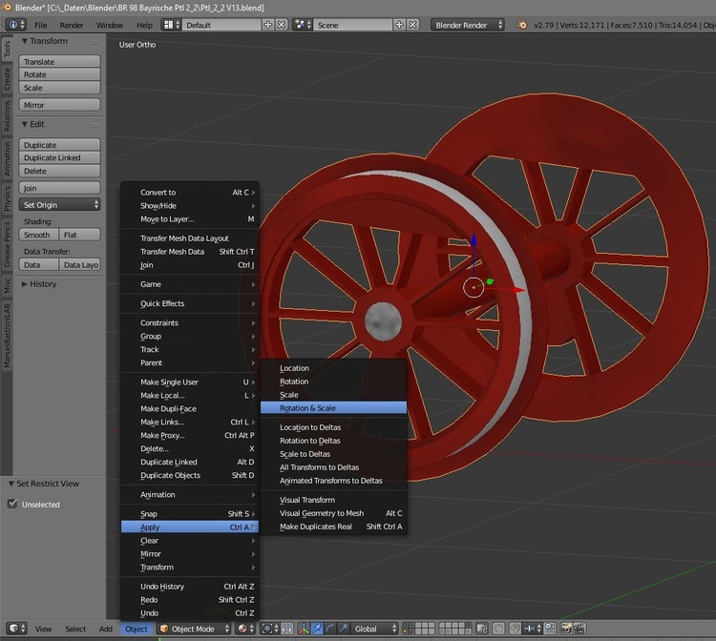
Task: Click the Scene name field
Action: 352,25
